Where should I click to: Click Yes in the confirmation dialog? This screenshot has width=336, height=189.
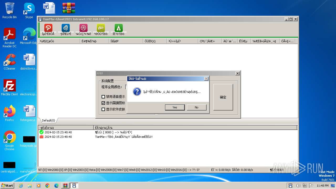[x=175, y=107]
